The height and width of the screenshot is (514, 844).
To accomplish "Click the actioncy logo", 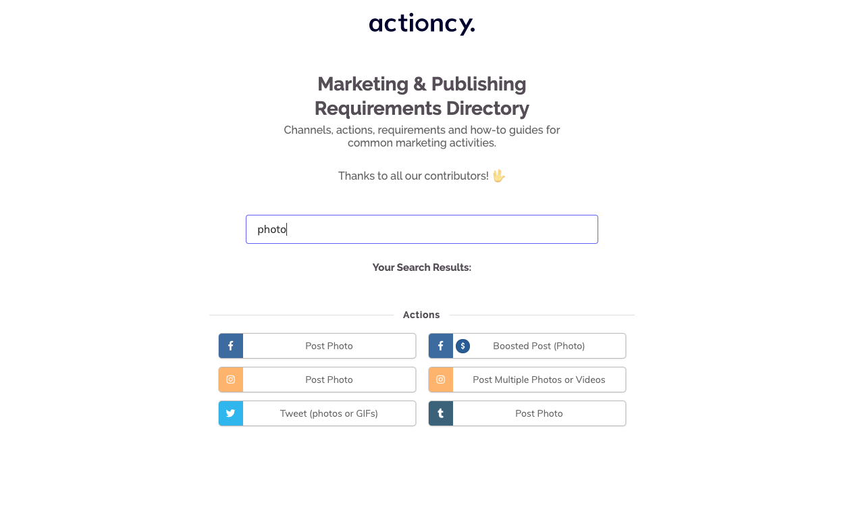I will click(421, 24).
